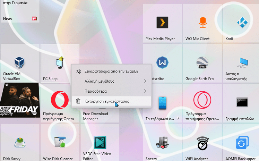Click the VSDC Free Video Editor label
Image resolution: width=259 pixels, height=161 pixels.
pyautogui.click(x=97, y=156)
